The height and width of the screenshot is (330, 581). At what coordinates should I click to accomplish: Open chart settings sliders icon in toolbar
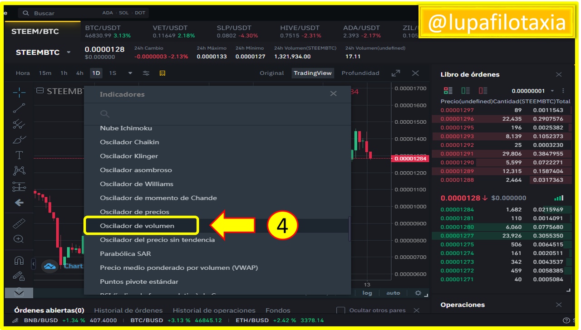pos(146,73)
